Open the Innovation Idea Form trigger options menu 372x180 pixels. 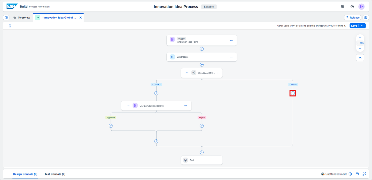coord(231,40)
